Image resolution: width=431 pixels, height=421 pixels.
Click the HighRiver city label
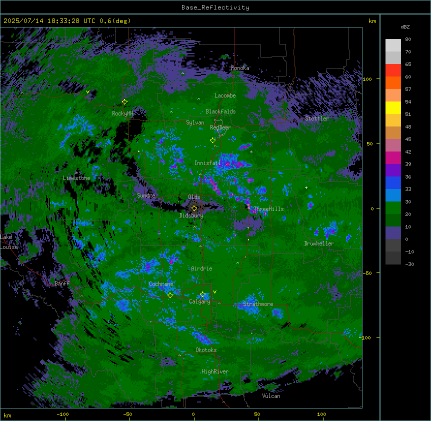tap(215, 371)
